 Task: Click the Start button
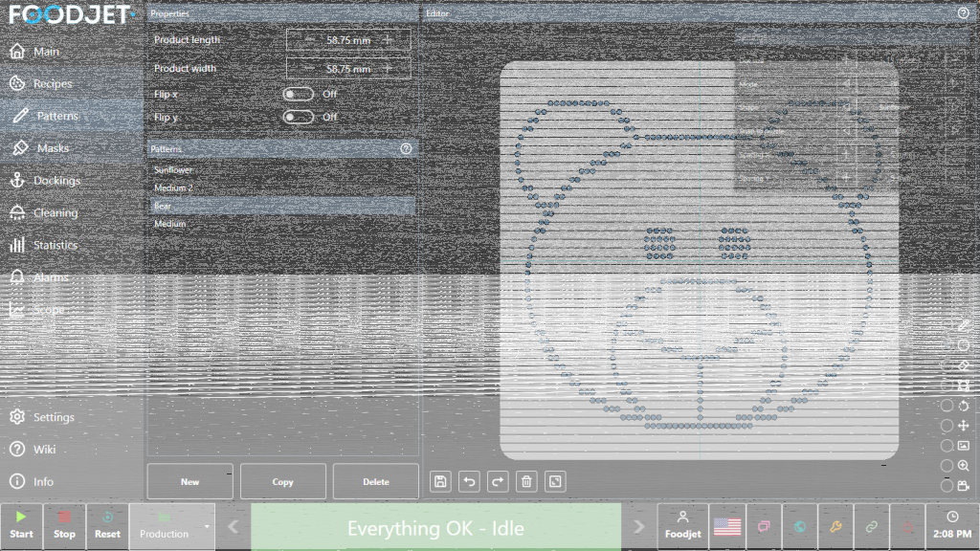21,526
